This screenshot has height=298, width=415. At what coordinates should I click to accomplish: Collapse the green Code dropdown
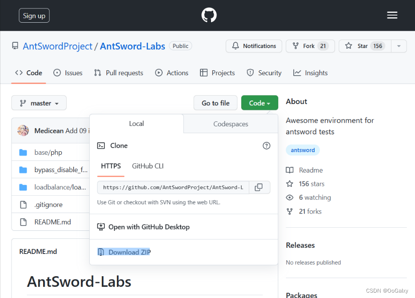tap(259, 103)
